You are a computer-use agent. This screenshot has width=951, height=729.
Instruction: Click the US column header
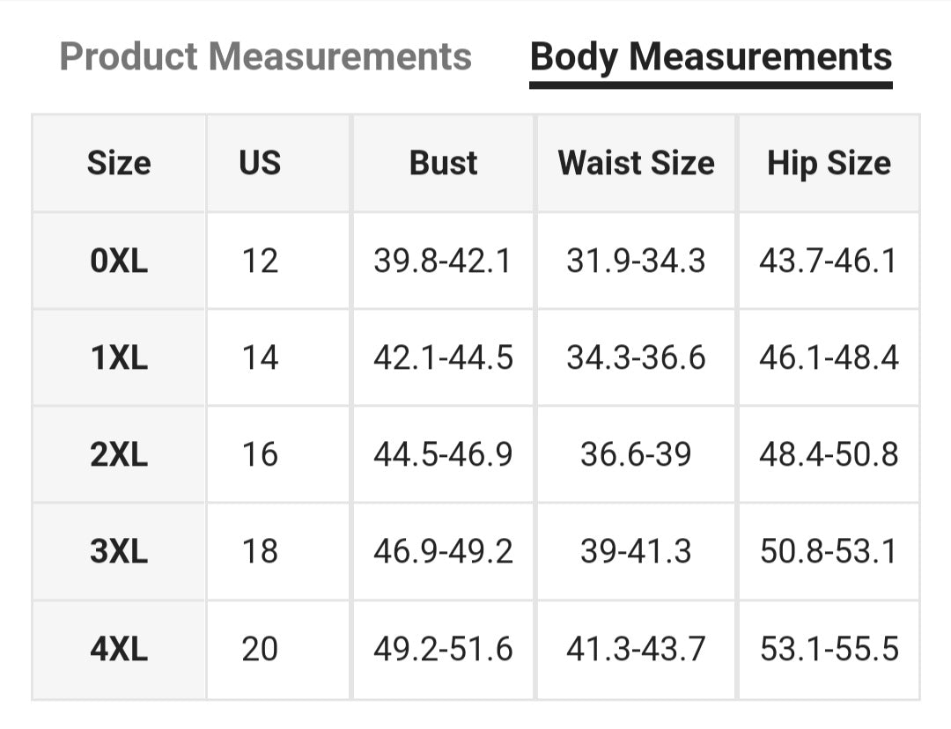click(x=260, y=163)
